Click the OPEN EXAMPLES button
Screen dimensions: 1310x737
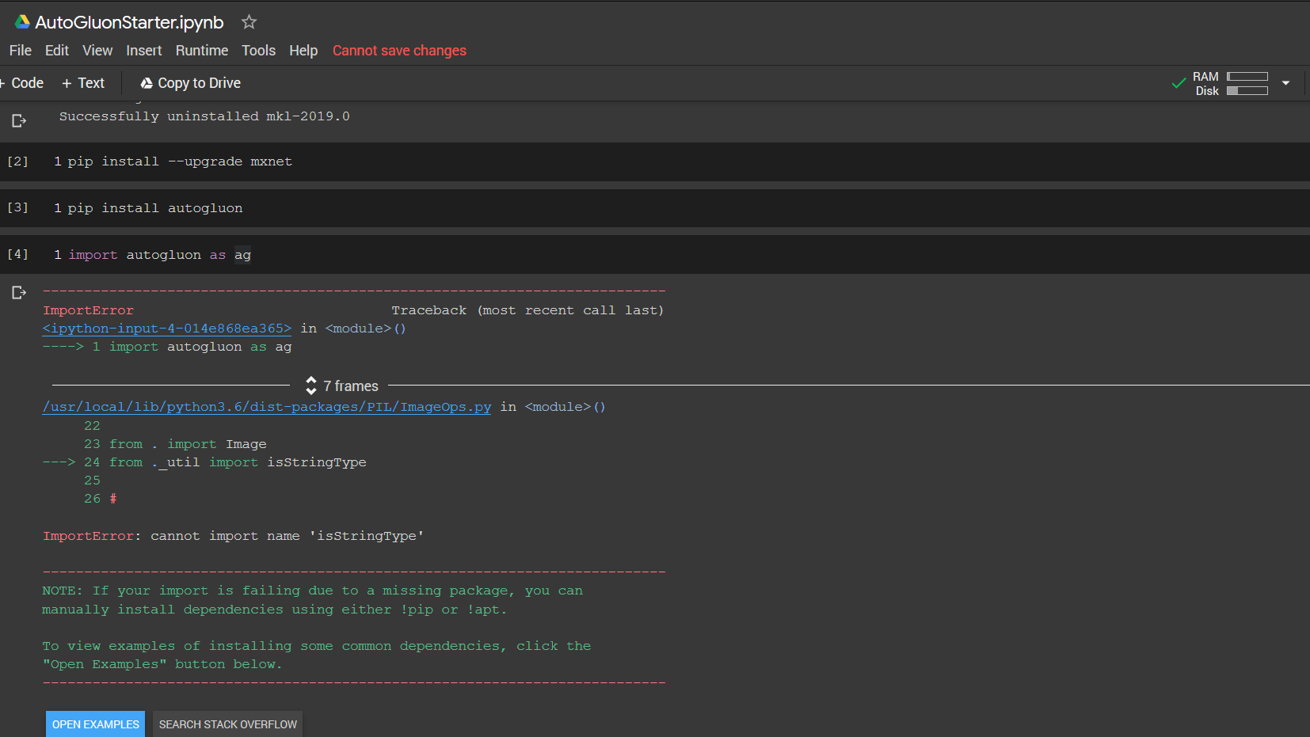tap(95, 724)
